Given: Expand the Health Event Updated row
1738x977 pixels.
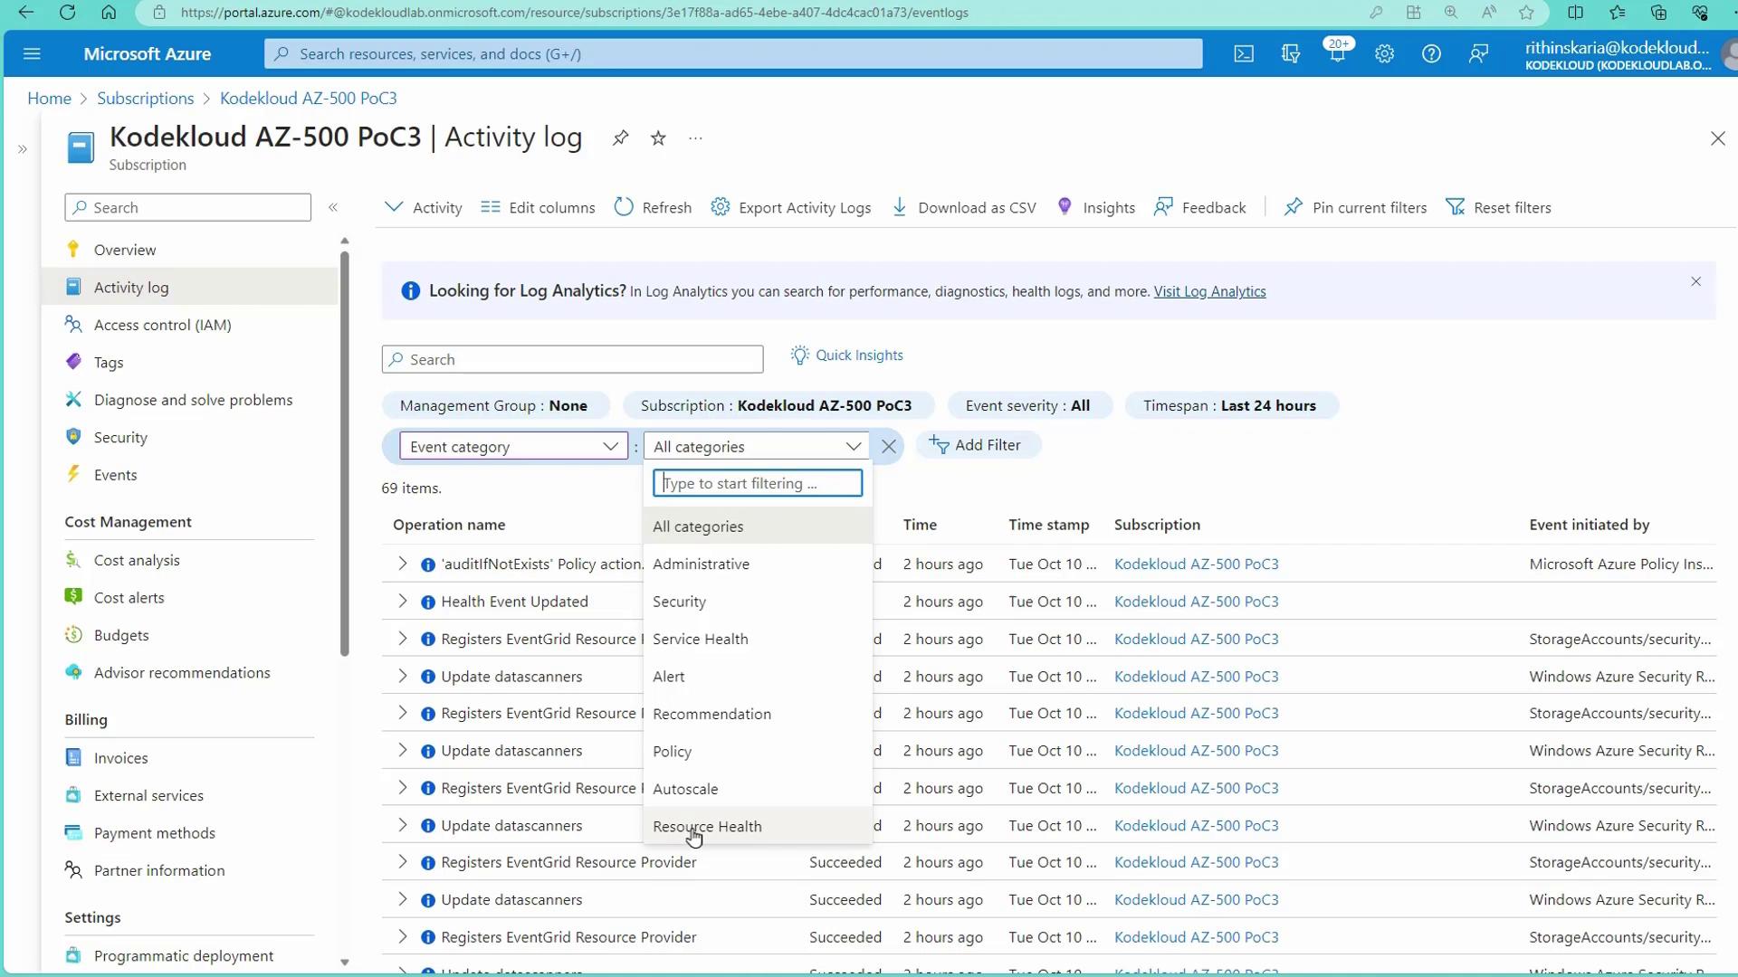Looking at the screenshot, I should point(403,602).
